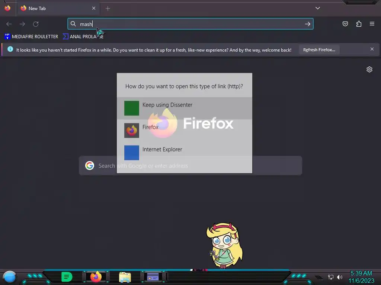
Task: Open a new tab with plus button
Action: pos(108,9)
